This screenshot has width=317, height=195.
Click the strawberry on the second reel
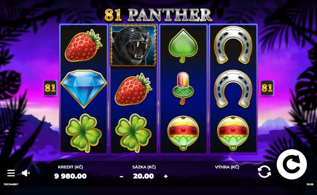pyautogui.click(x=133, y=90)
